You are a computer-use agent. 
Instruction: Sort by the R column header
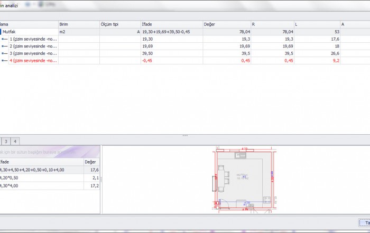(x=272, y=24)
